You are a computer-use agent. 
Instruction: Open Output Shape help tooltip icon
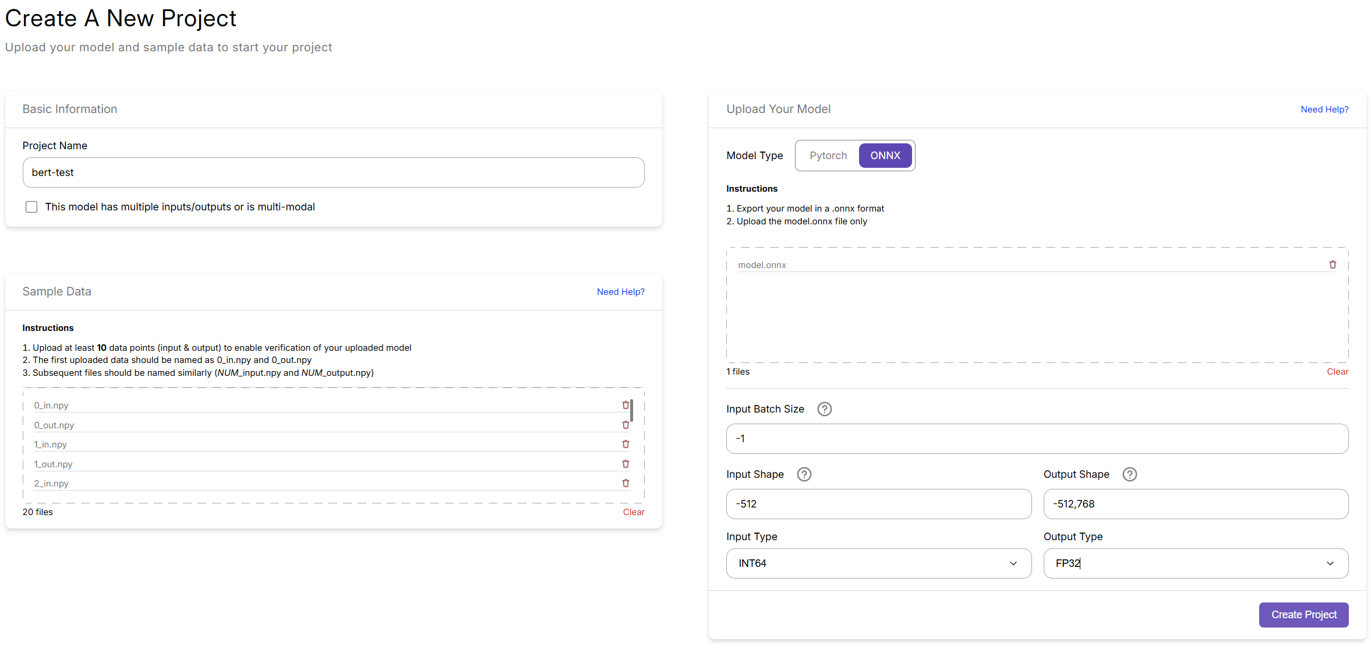(1129, 474)
